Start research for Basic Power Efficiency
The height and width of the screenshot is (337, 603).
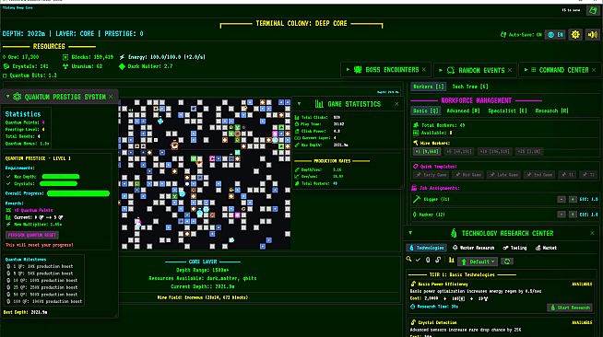(x=570, y=308)
